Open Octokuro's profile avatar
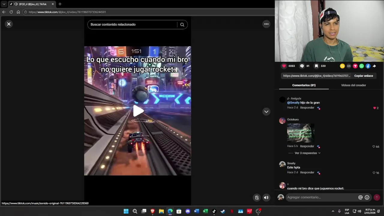The width and height of the screenshot is (384, 216). point(282,121)
